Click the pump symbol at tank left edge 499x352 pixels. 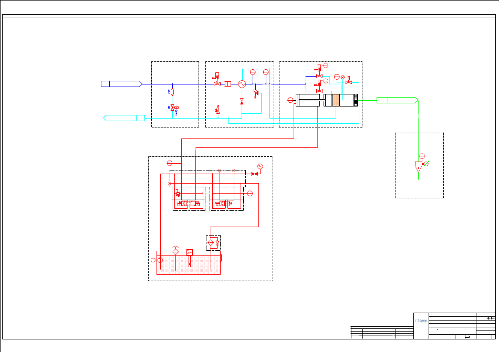coord(160,260)
